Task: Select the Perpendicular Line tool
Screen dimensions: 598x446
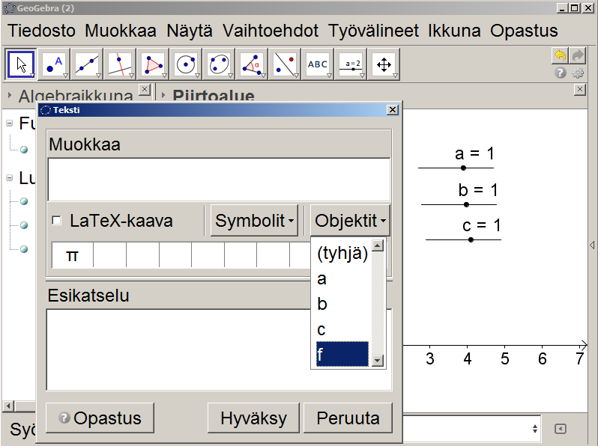Action: [120, 64]
